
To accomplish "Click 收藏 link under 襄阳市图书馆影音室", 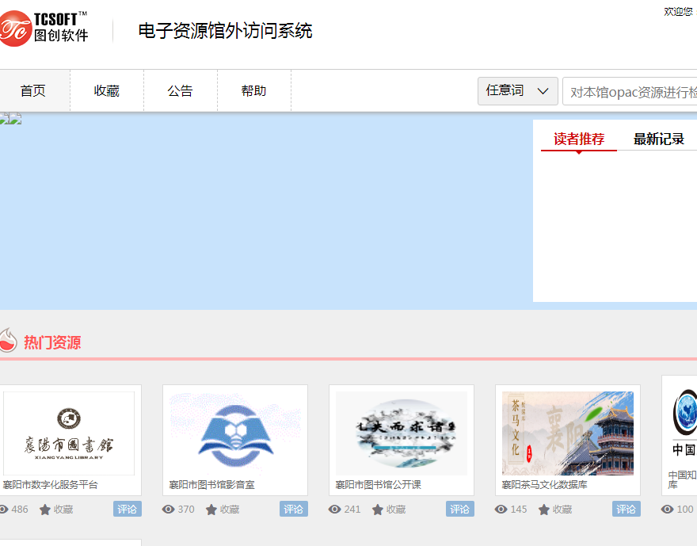I will click(x=230, y=510).
